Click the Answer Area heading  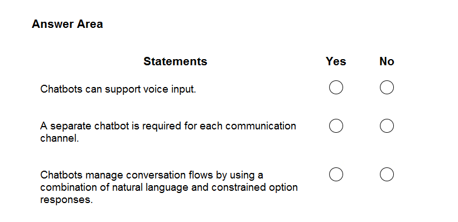point(67,24)
